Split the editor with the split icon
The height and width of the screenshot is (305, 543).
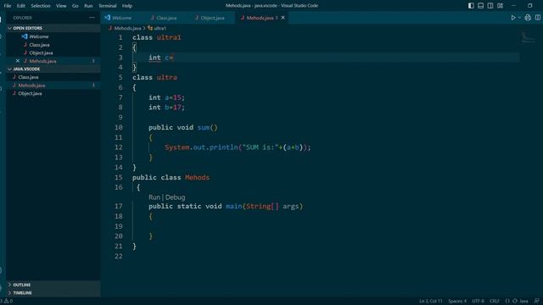click(x=538, y=18)
